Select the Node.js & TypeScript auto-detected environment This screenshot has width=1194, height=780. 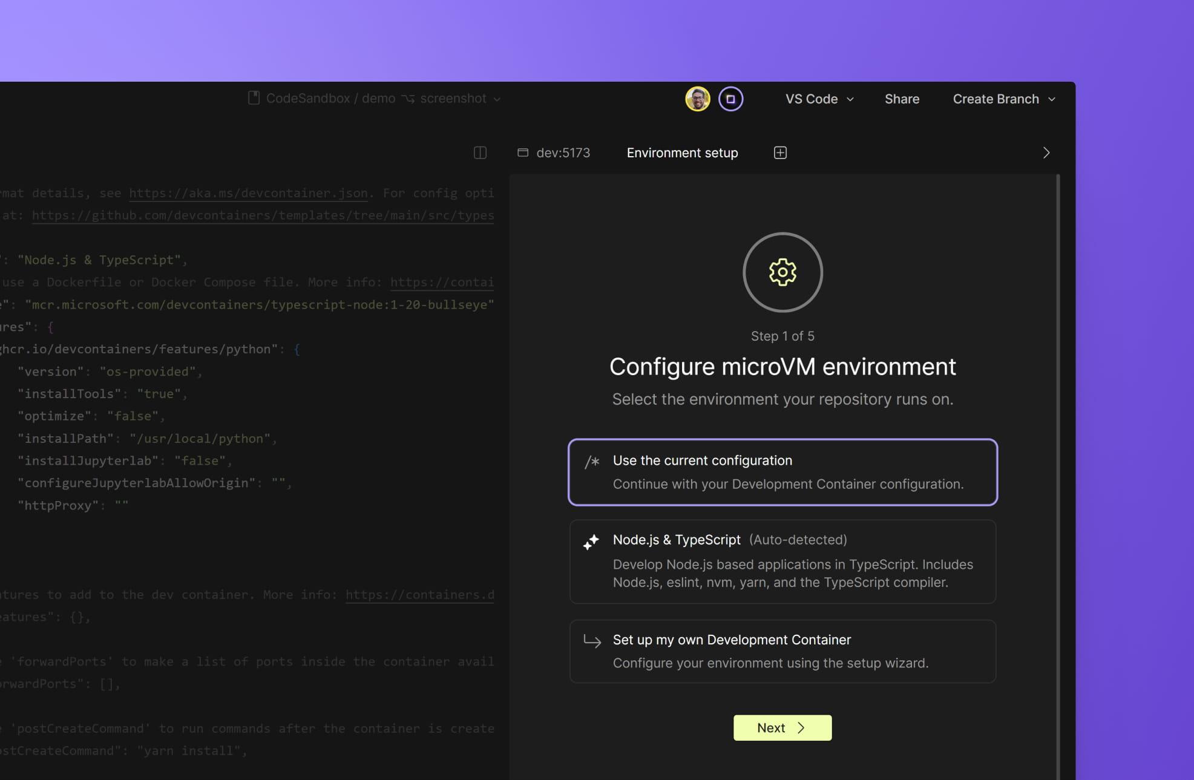click(782, 561)
